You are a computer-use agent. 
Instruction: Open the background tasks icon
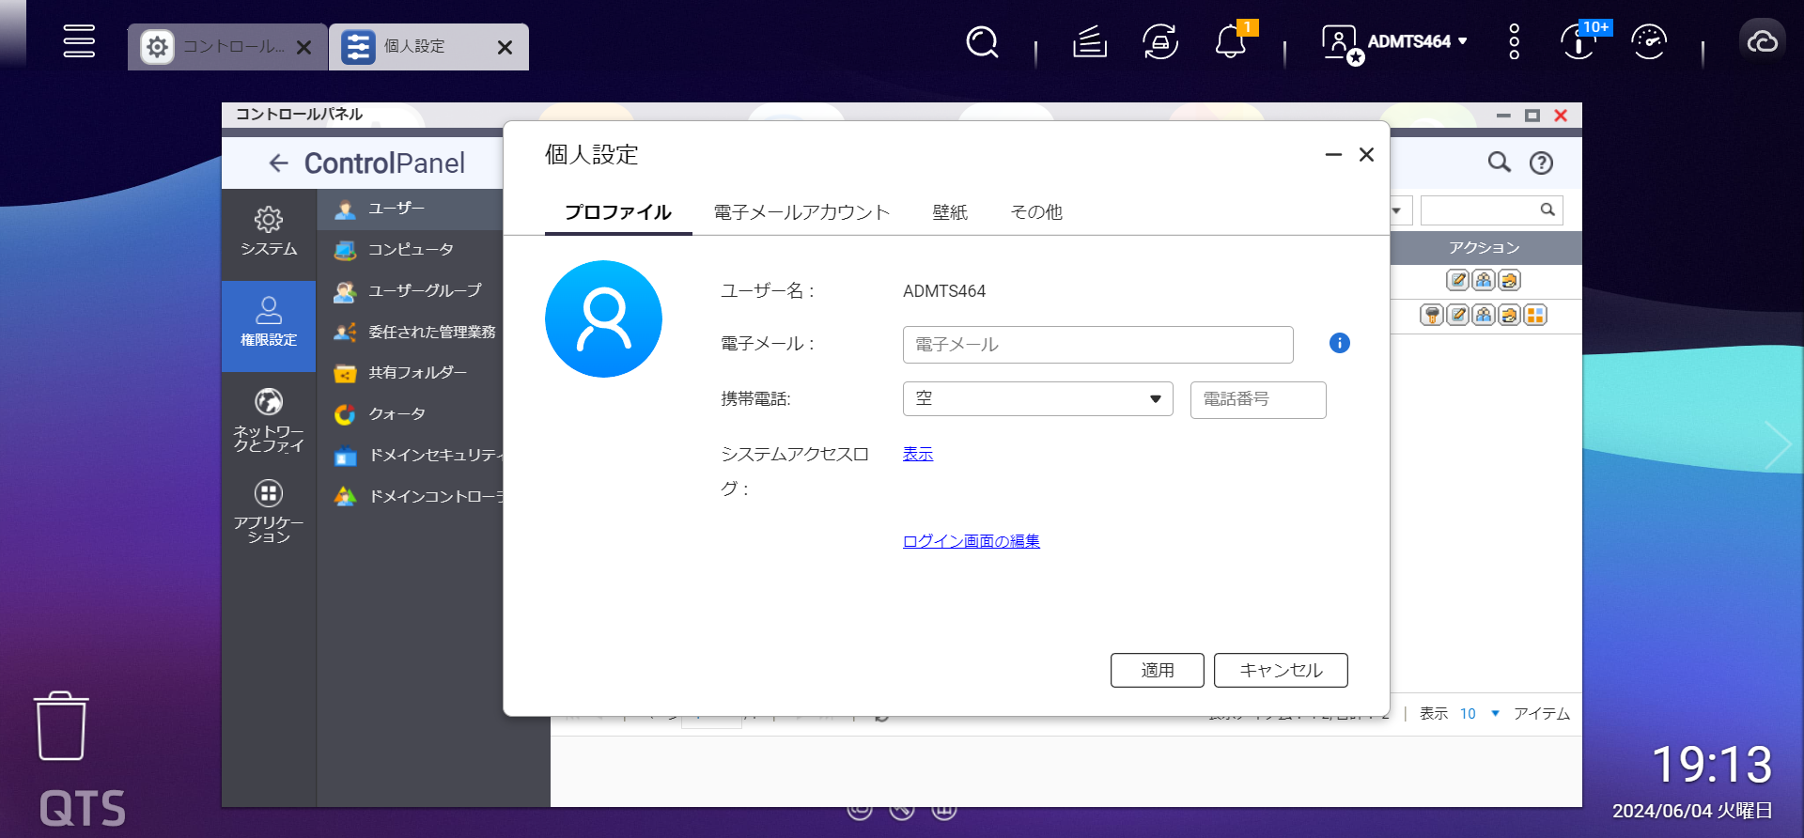click(1090, 42)
